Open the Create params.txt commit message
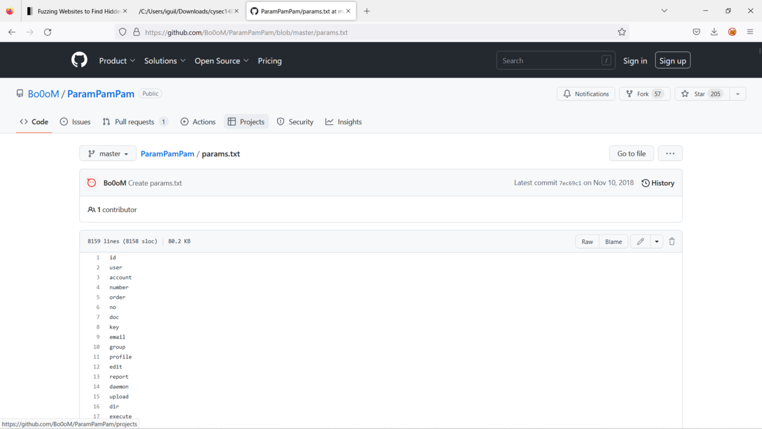Image resolution: width=762 pixels, height=429 pixels. [155, 183]
